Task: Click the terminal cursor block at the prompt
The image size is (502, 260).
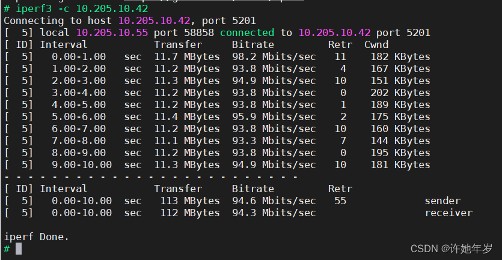Action: (19, 249)
